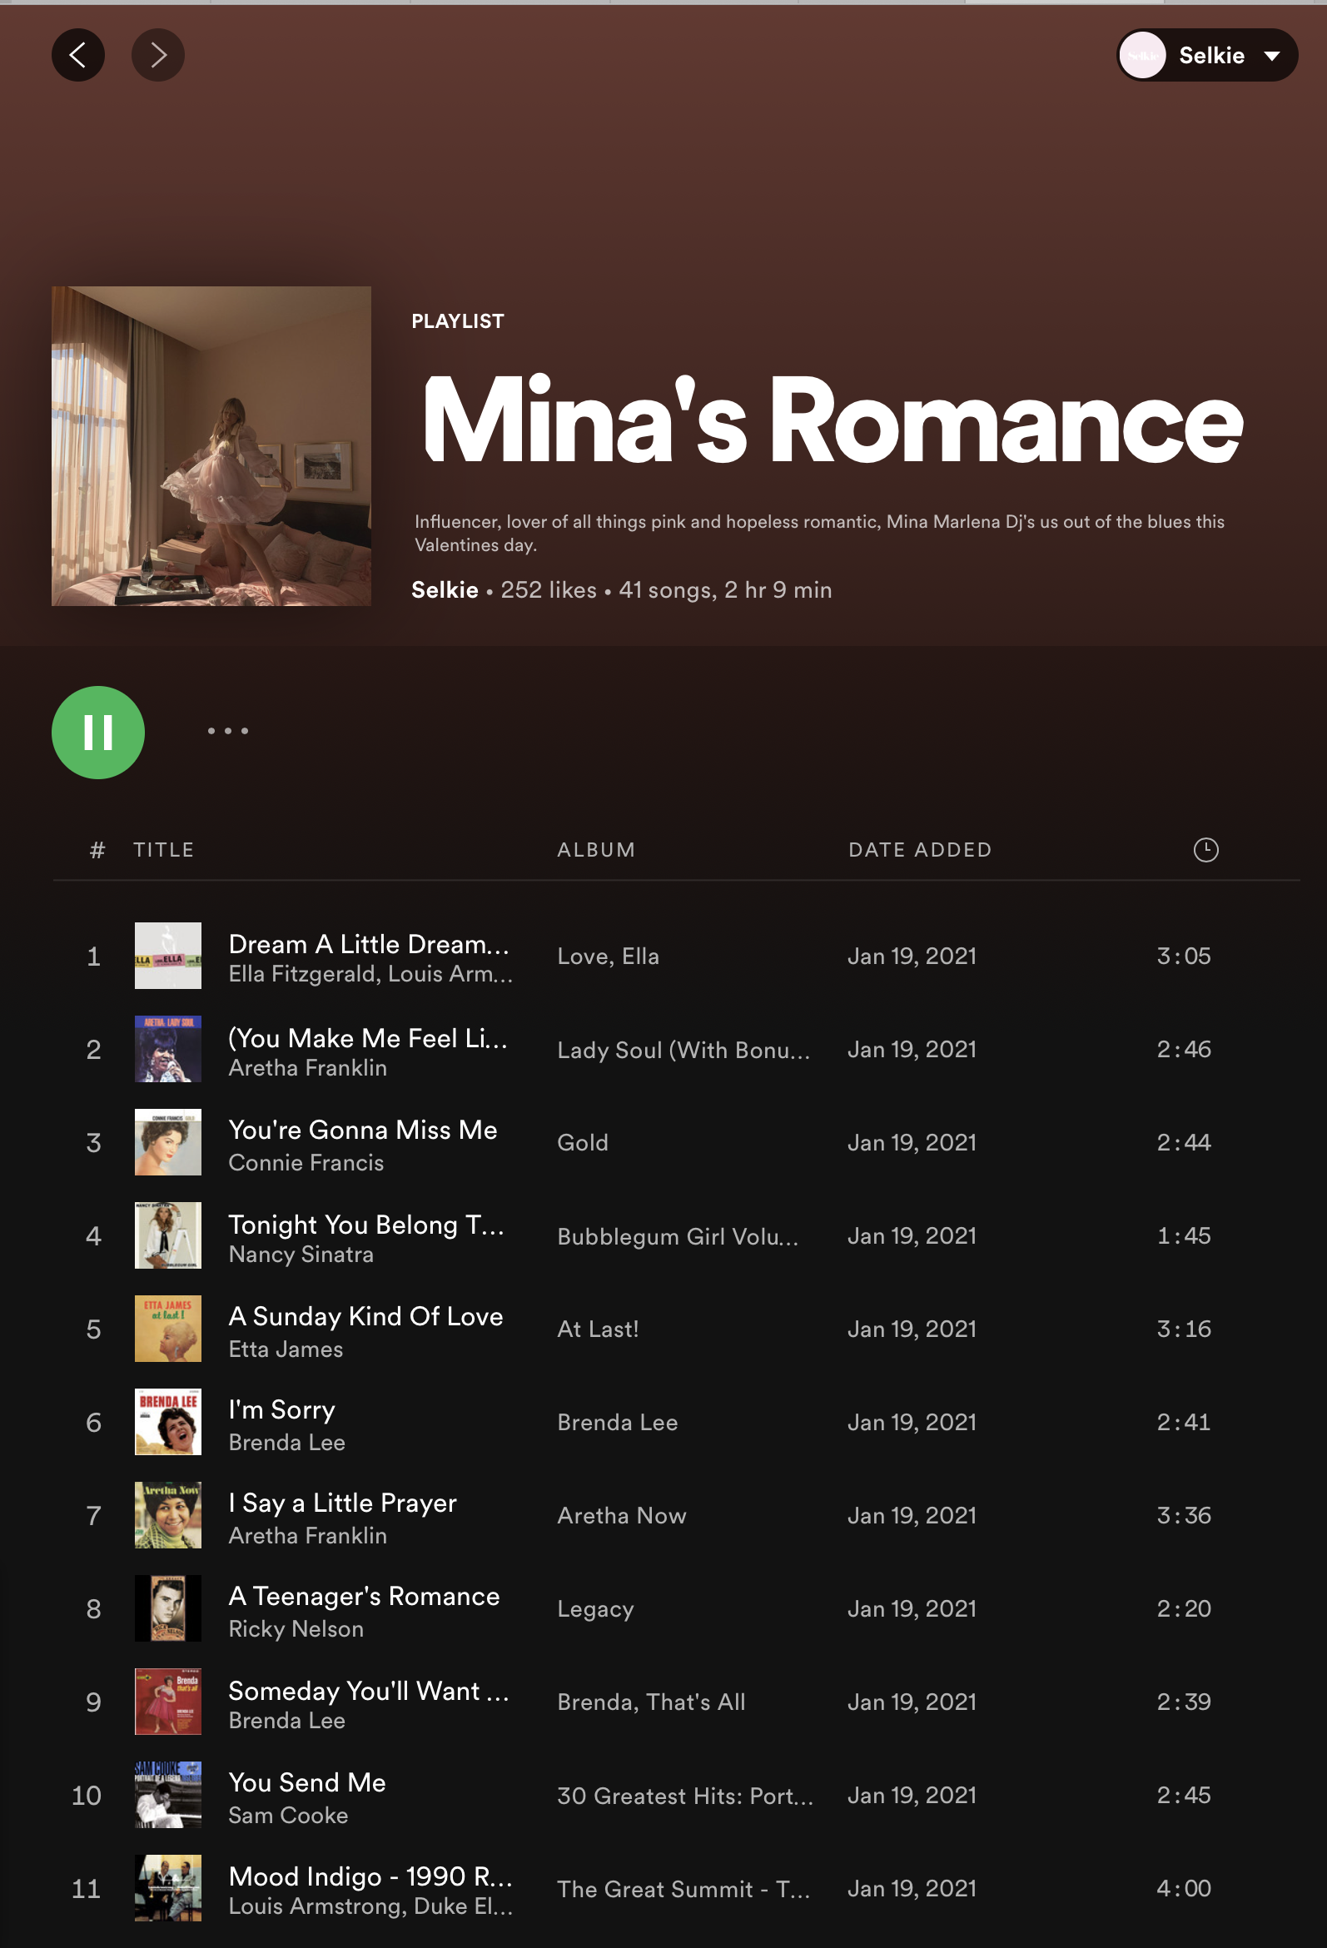Select the track You're Gonna Miss Me
Screen dimensions: 1327x1948
click(x=362, y=1130)
